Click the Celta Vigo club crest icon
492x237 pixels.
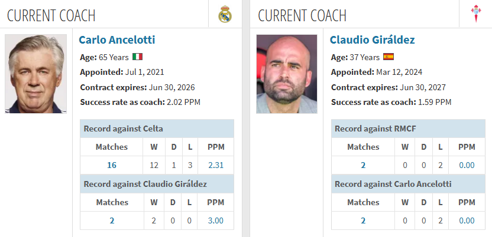[x=476, y=14]
